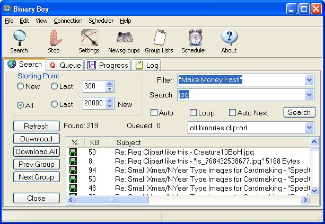Click the KB column header
The image size is (325, 224).
(x=98, y=142)
